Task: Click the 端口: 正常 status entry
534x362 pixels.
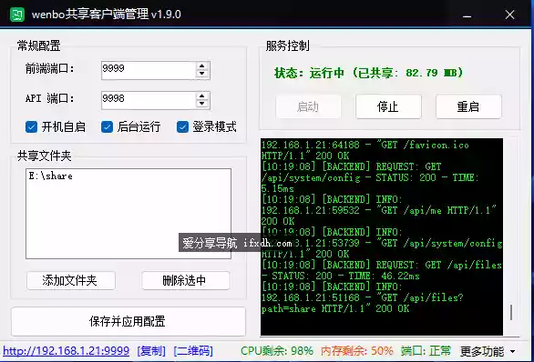Action: [x=426, y=350]
